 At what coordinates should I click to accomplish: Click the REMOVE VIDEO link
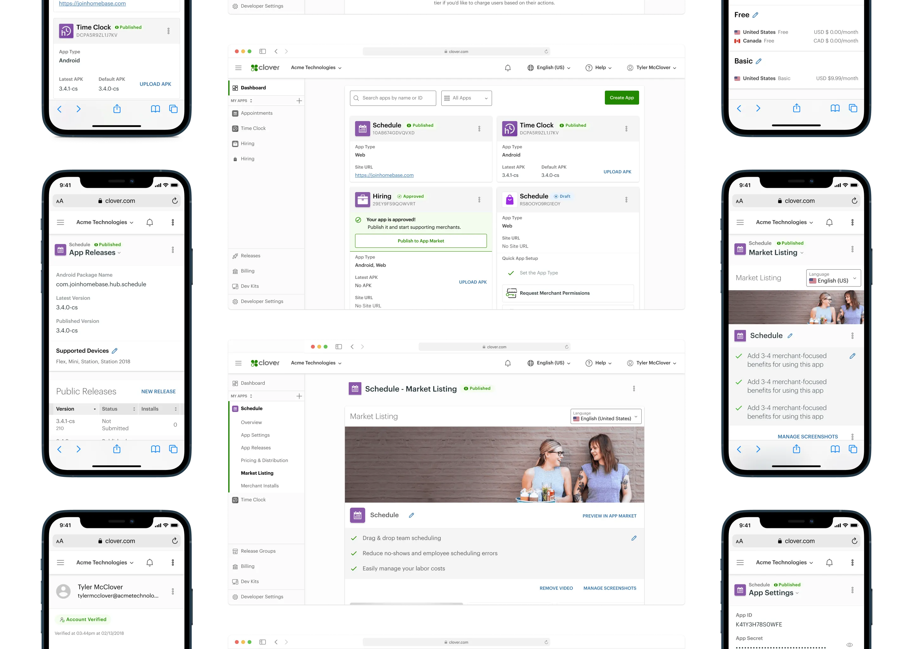(556, 588)
